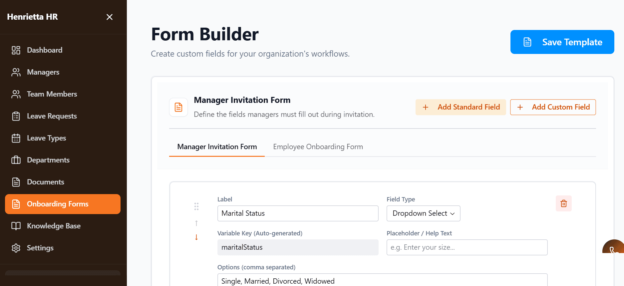This screenshot has width=624, height=286.
Task: Click the Henrietta HR brand title
Action: point(32,17)
